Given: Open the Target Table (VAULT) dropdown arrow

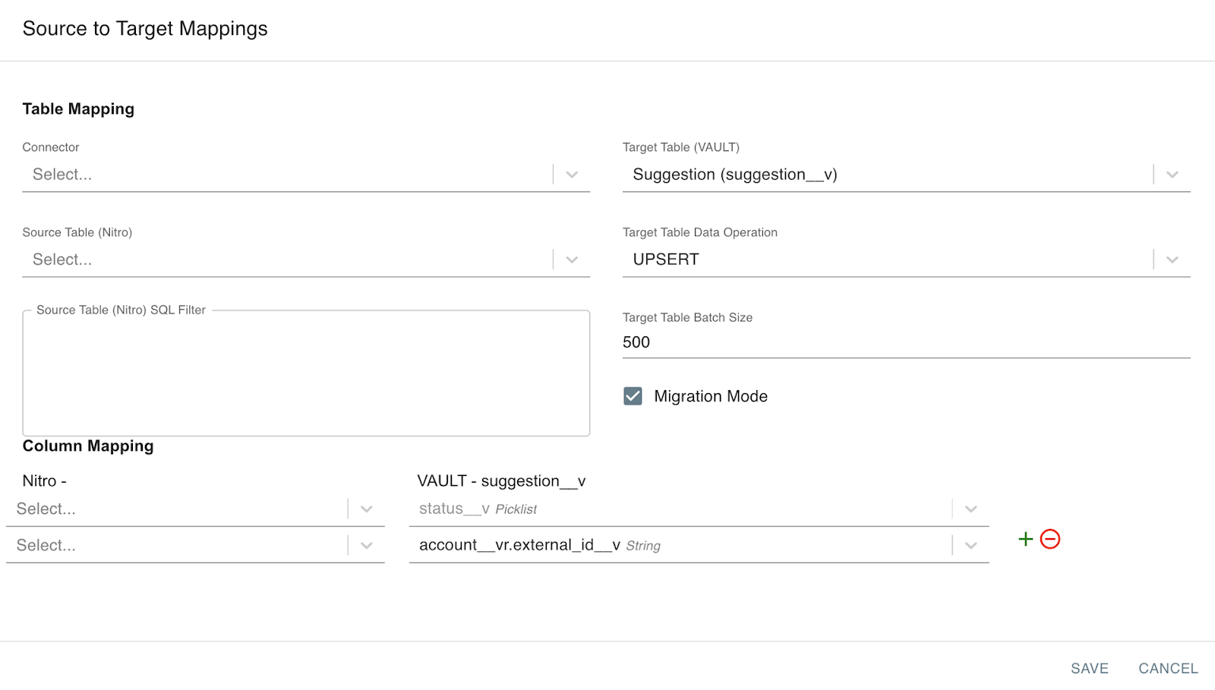Looking at the screenshot, I should (x=1172, y=175).
